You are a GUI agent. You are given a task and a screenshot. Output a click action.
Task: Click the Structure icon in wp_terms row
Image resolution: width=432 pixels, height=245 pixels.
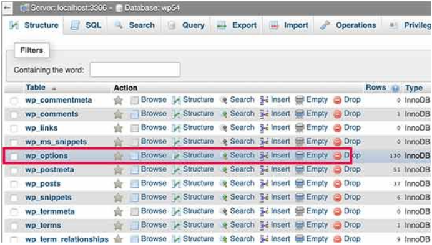(176, 226)
